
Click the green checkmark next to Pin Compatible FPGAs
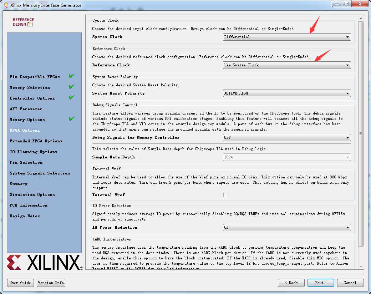pos(72,76)
